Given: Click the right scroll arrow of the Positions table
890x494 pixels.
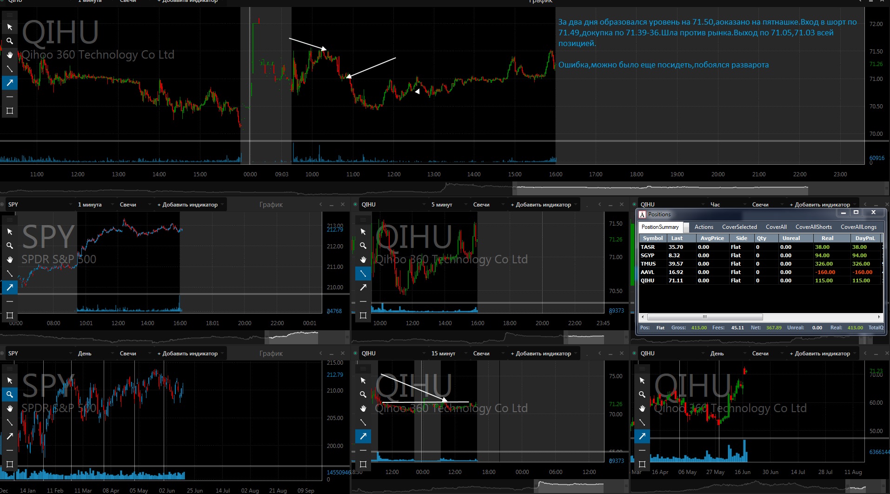Looking at the screenshot, I should [x=878, y=317].
